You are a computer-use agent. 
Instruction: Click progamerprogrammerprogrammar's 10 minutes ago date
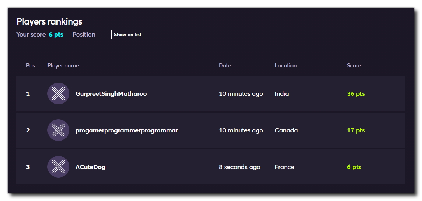[241, 130]
